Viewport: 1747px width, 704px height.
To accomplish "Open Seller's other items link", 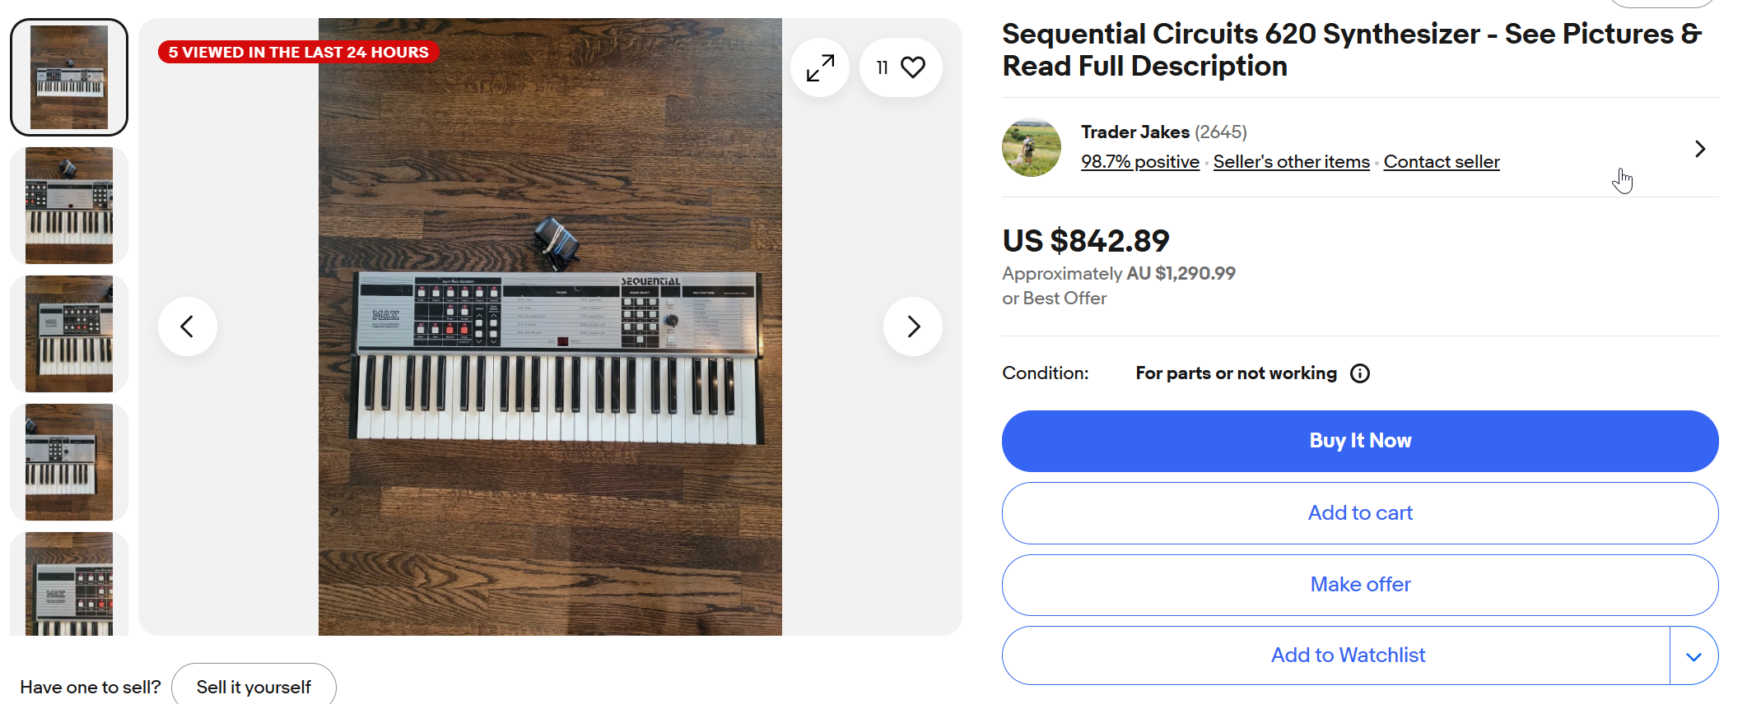I will tap(1291, 162).
